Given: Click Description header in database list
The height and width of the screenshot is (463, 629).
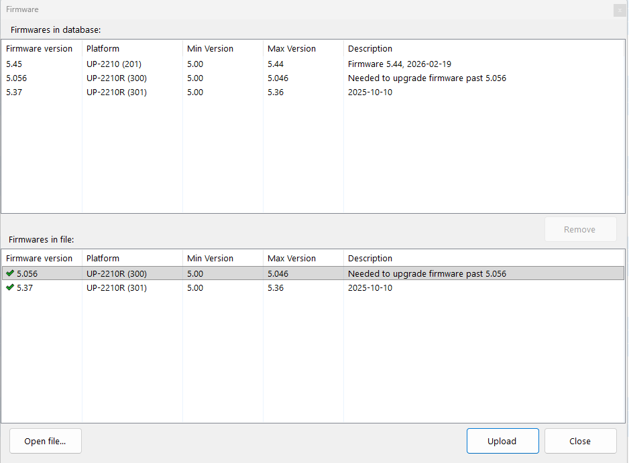Looking at the screenshot, I should click(x=370, y=48).
